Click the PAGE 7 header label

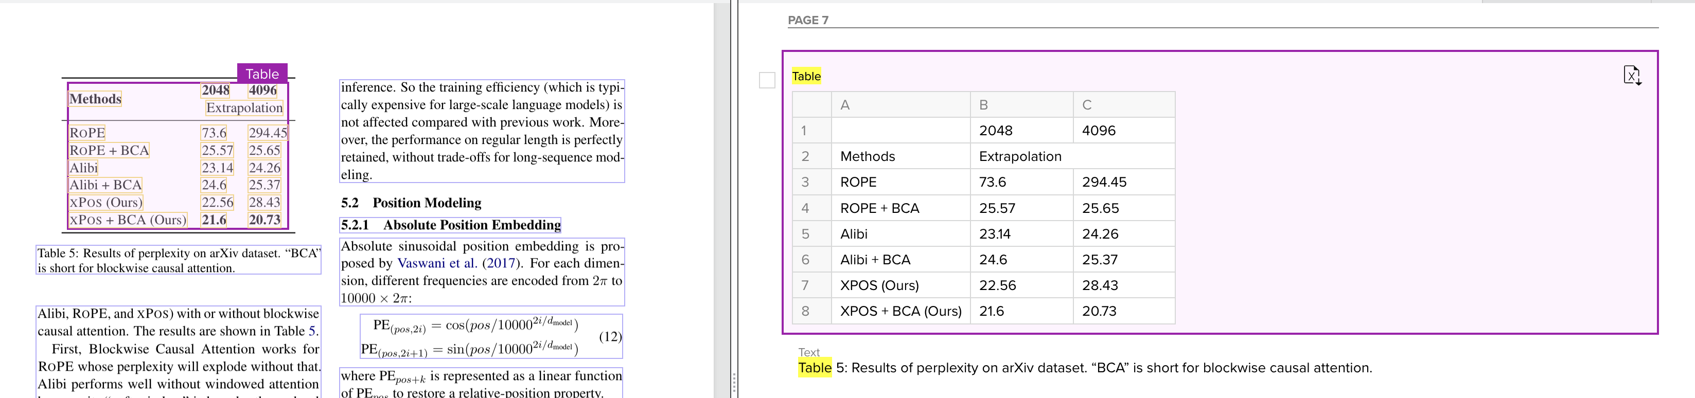pos(807,21)
